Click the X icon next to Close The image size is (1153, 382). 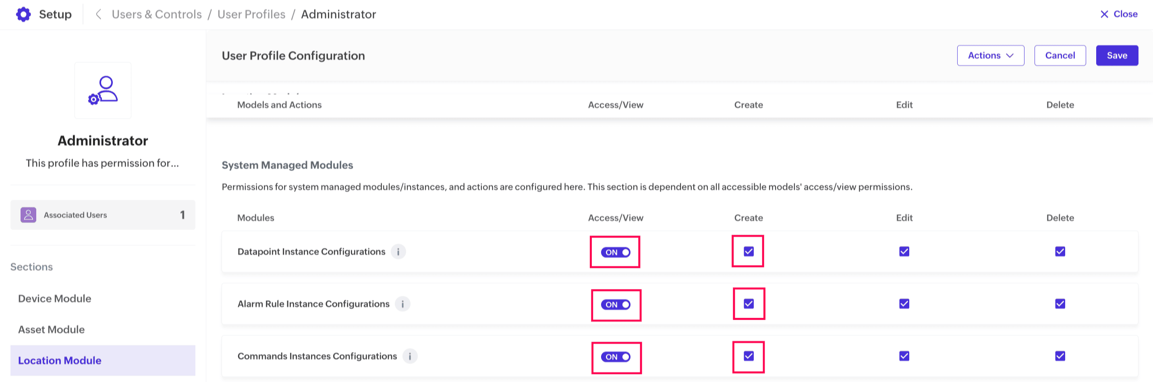click(1104, 14)
